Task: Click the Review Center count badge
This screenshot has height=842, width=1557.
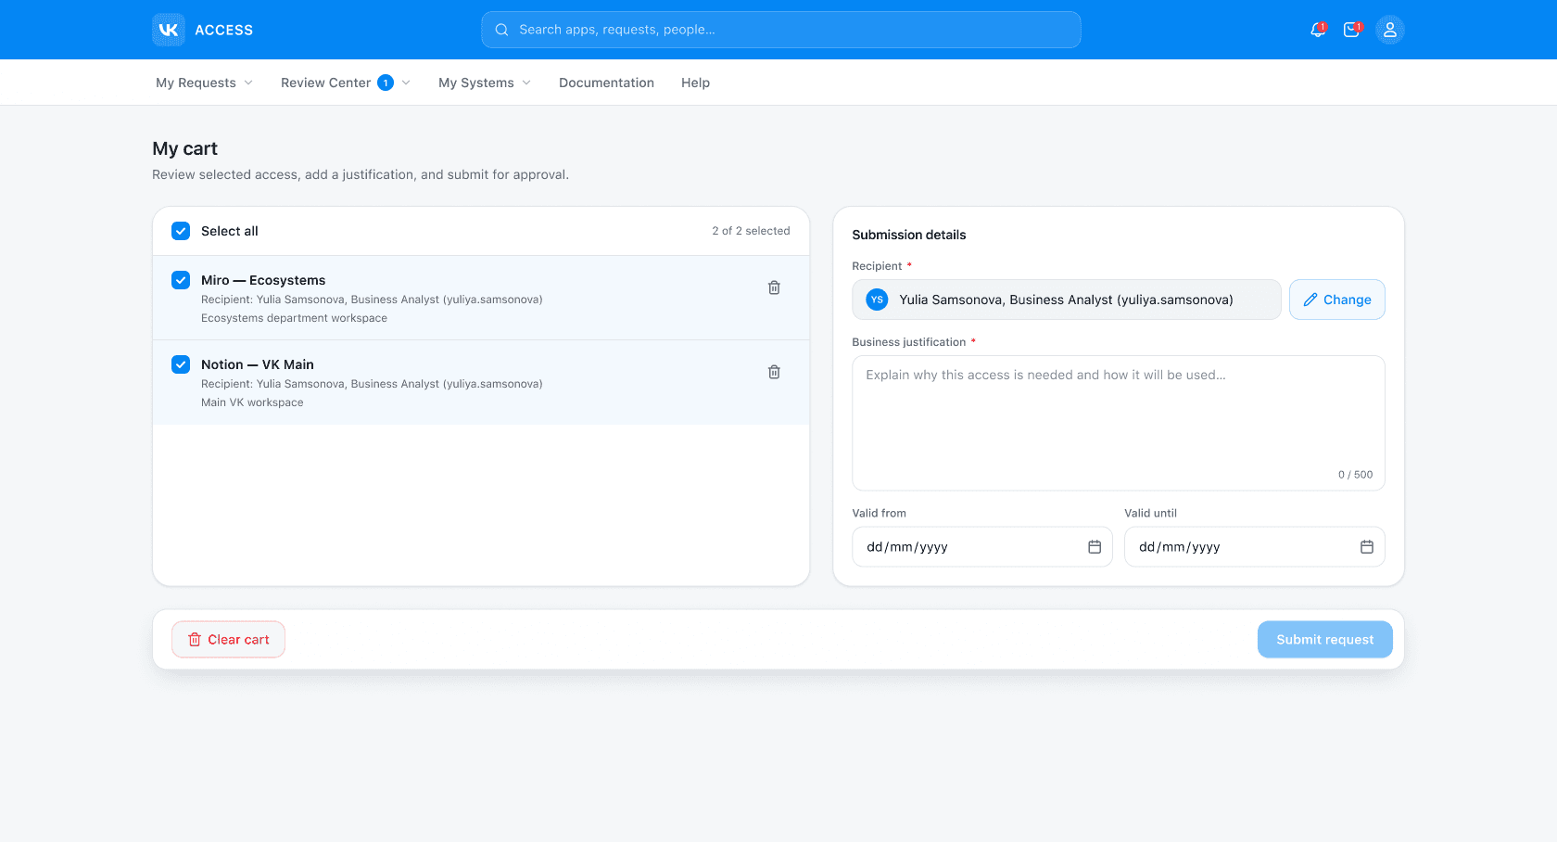Action: click(x=386, y=83)
